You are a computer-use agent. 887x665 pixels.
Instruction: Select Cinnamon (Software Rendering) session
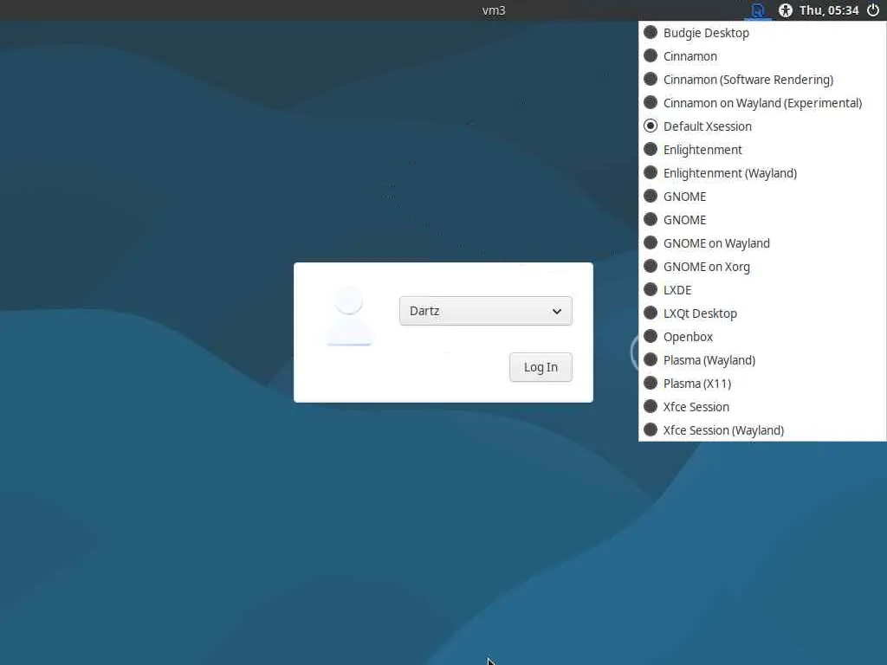[x=762, y=80]
